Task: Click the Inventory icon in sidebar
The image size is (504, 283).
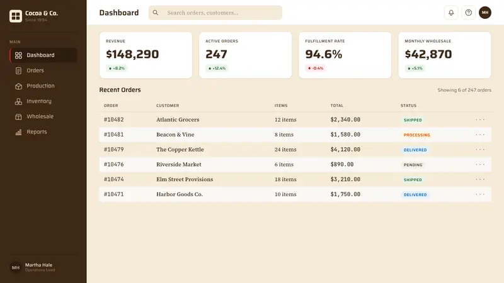Action: (x=18, y=101)
